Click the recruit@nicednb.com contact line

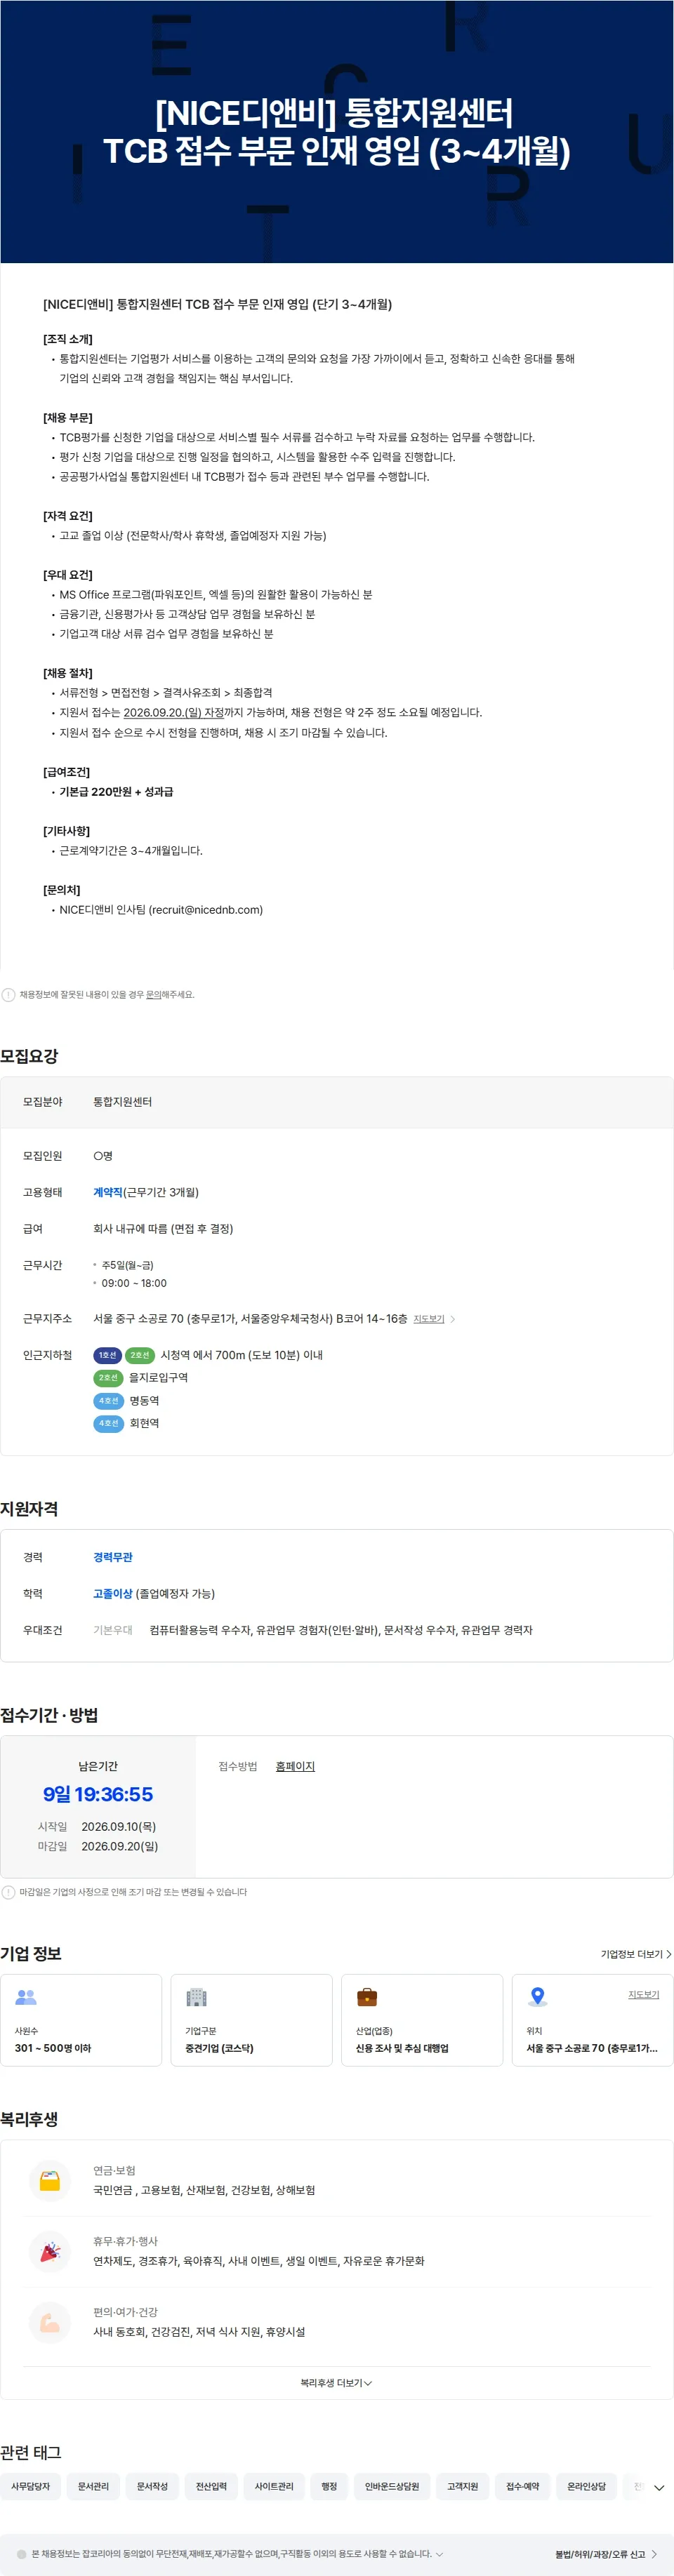(x=161, y=910)
